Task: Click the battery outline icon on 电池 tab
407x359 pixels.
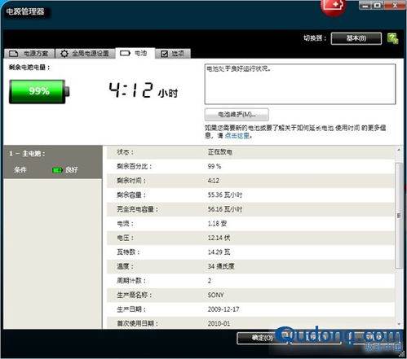Action: pyautogui.click(x=125, y=53)
